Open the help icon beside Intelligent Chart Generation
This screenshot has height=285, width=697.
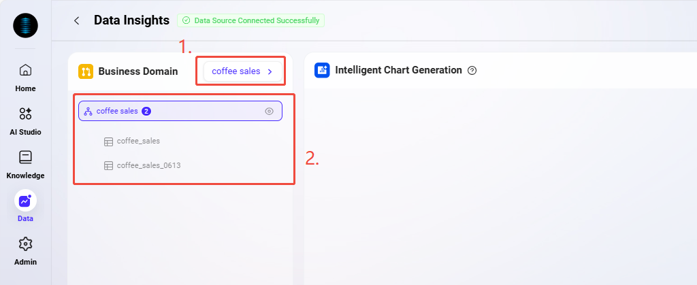pyautogui.click(x=472, y=71)
